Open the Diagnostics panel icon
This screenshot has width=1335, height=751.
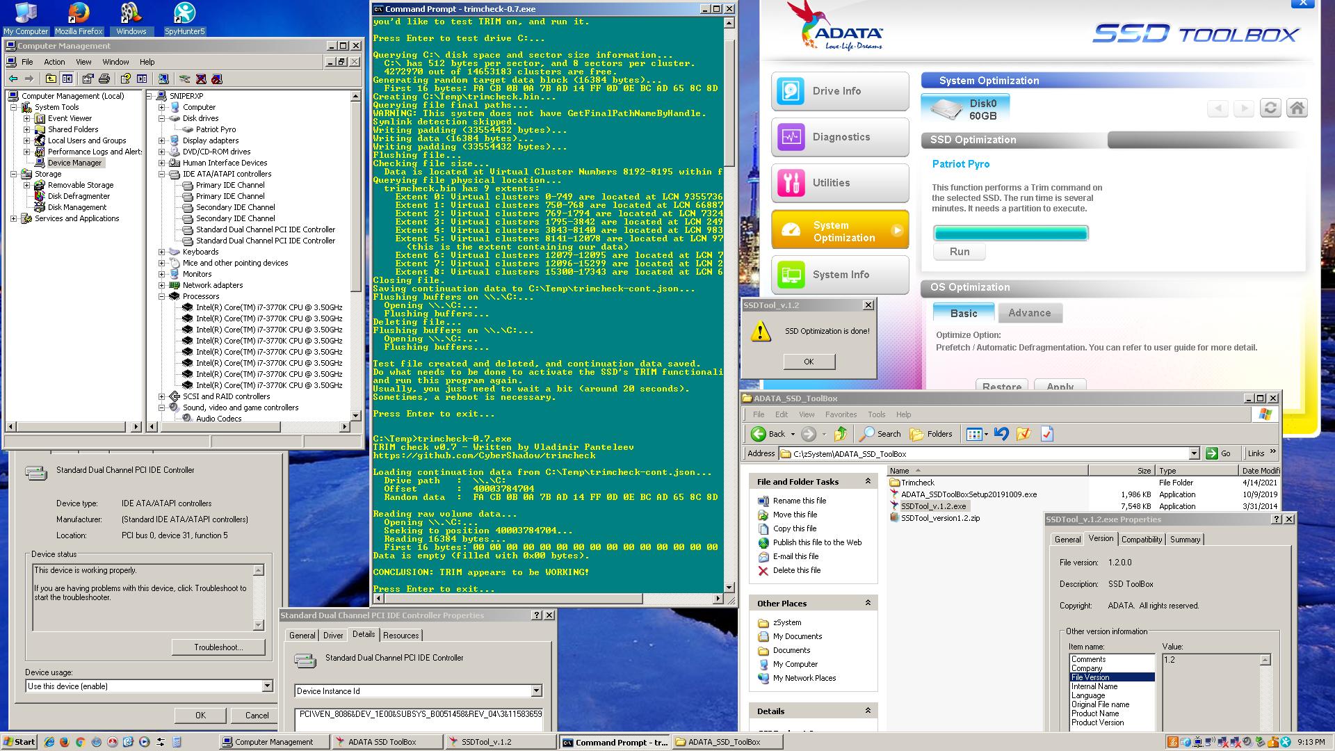coord(791,137)
